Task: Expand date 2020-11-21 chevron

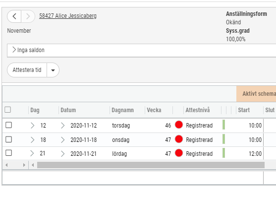Action: click(x=62, y=154)
